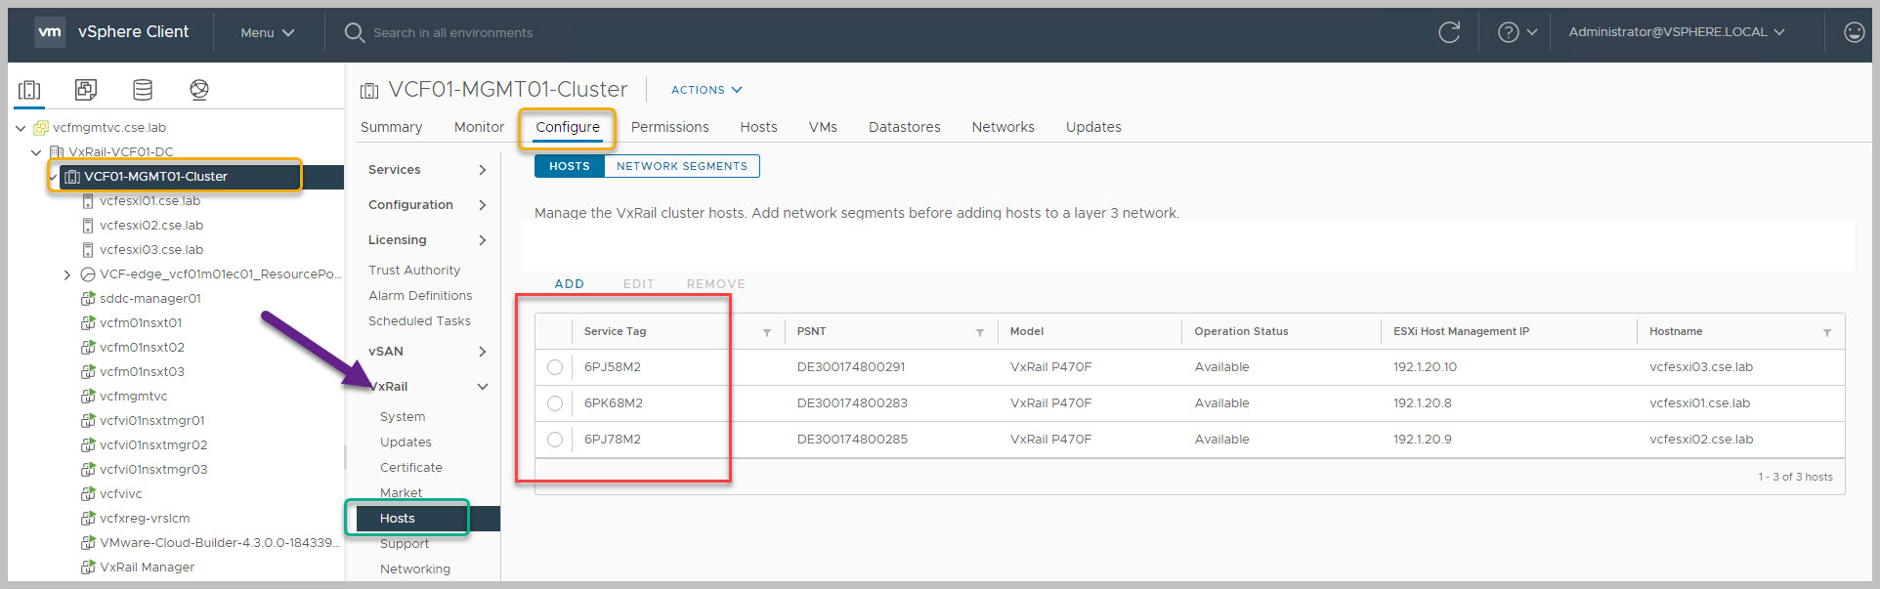Expand the VCF-edge resource pool tree node
This screenshot has width=1880, height=589.
pos(66,274)
